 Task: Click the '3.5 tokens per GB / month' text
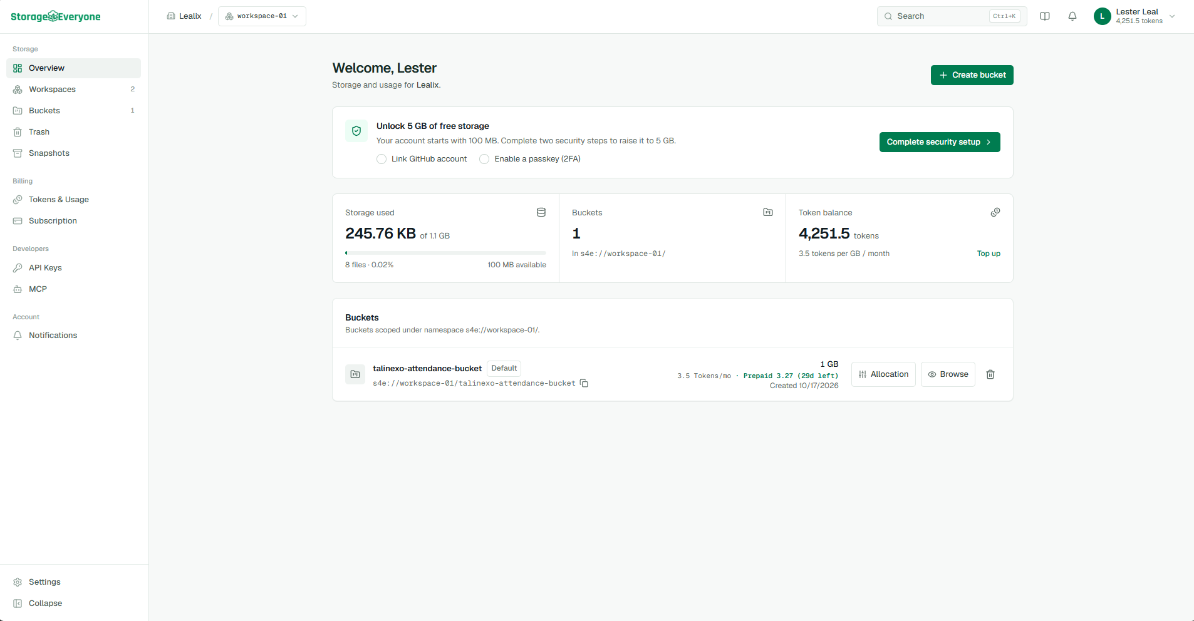tap(844, 254)
